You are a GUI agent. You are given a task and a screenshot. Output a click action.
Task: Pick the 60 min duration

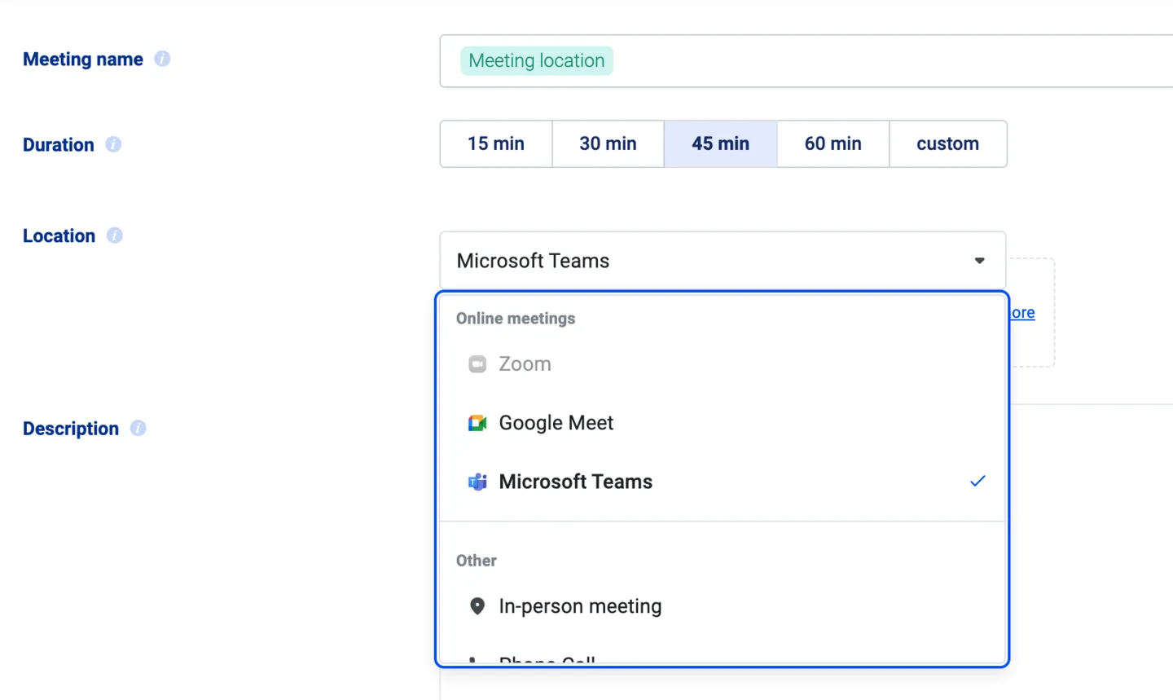click(833, 143)
